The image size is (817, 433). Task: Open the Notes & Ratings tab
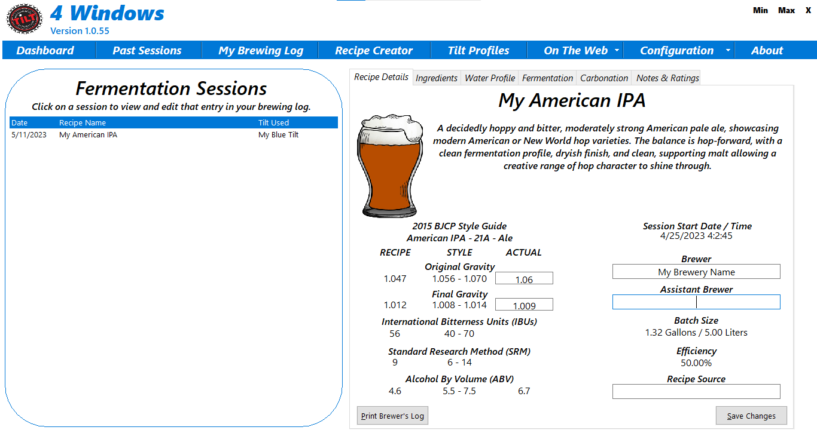666,78
